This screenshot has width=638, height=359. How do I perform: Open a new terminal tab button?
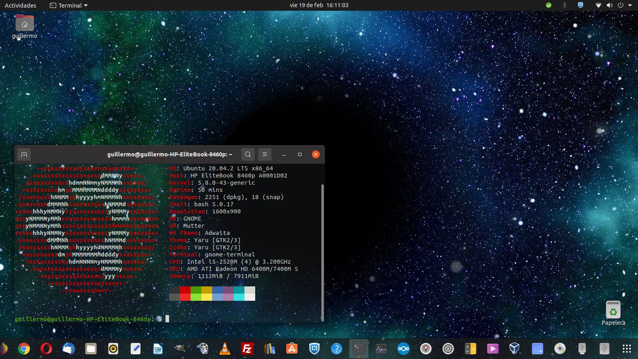click(24, 154)
